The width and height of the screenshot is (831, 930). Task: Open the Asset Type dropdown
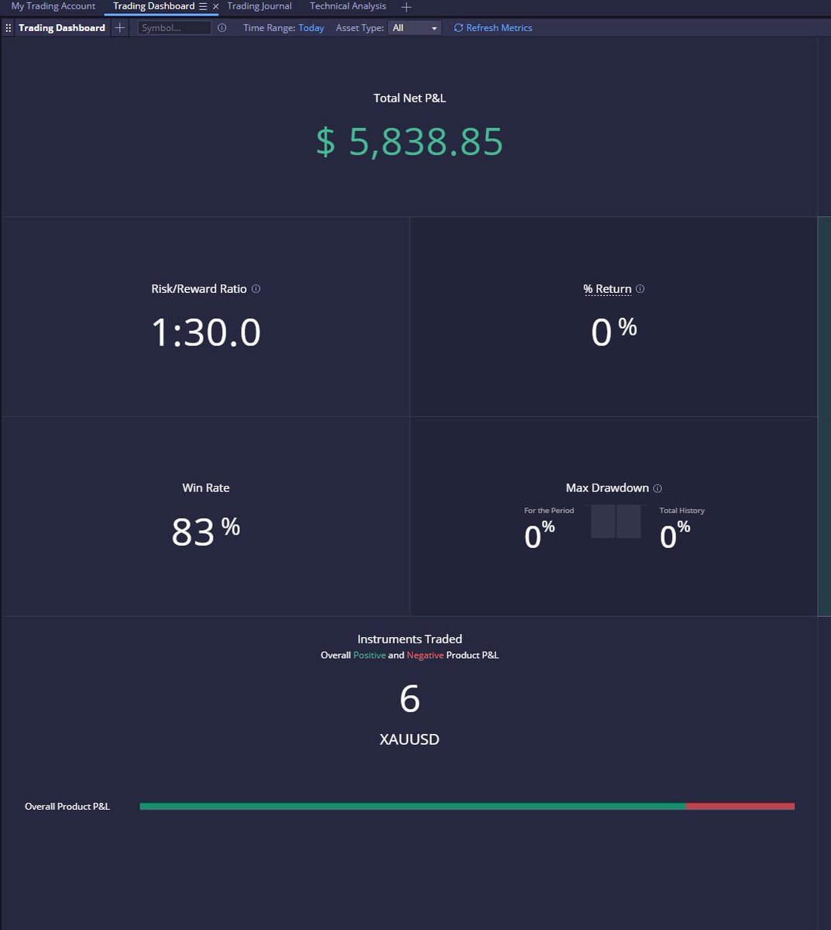point(414,28)
